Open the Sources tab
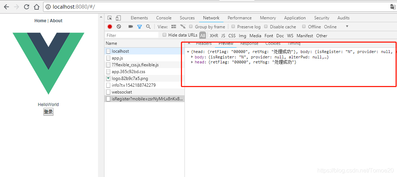The image size is (397, 177). point(187,18)
